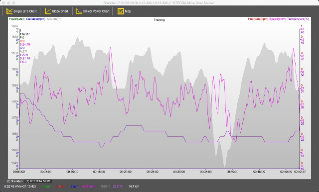
Task: Switch to the '(0) Branden' tab
Action: (x=14, y=181)
